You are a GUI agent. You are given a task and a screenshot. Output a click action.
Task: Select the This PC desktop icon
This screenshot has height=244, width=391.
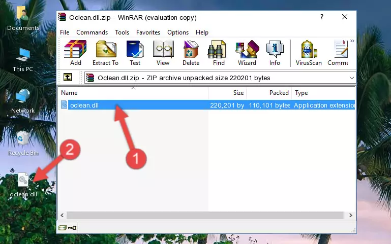[23, 60]
